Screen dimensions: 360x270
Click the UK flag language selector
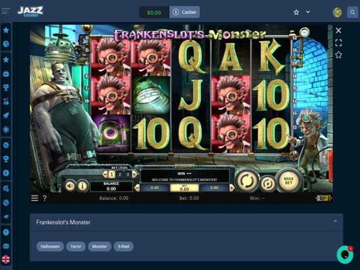click(6, 259)
